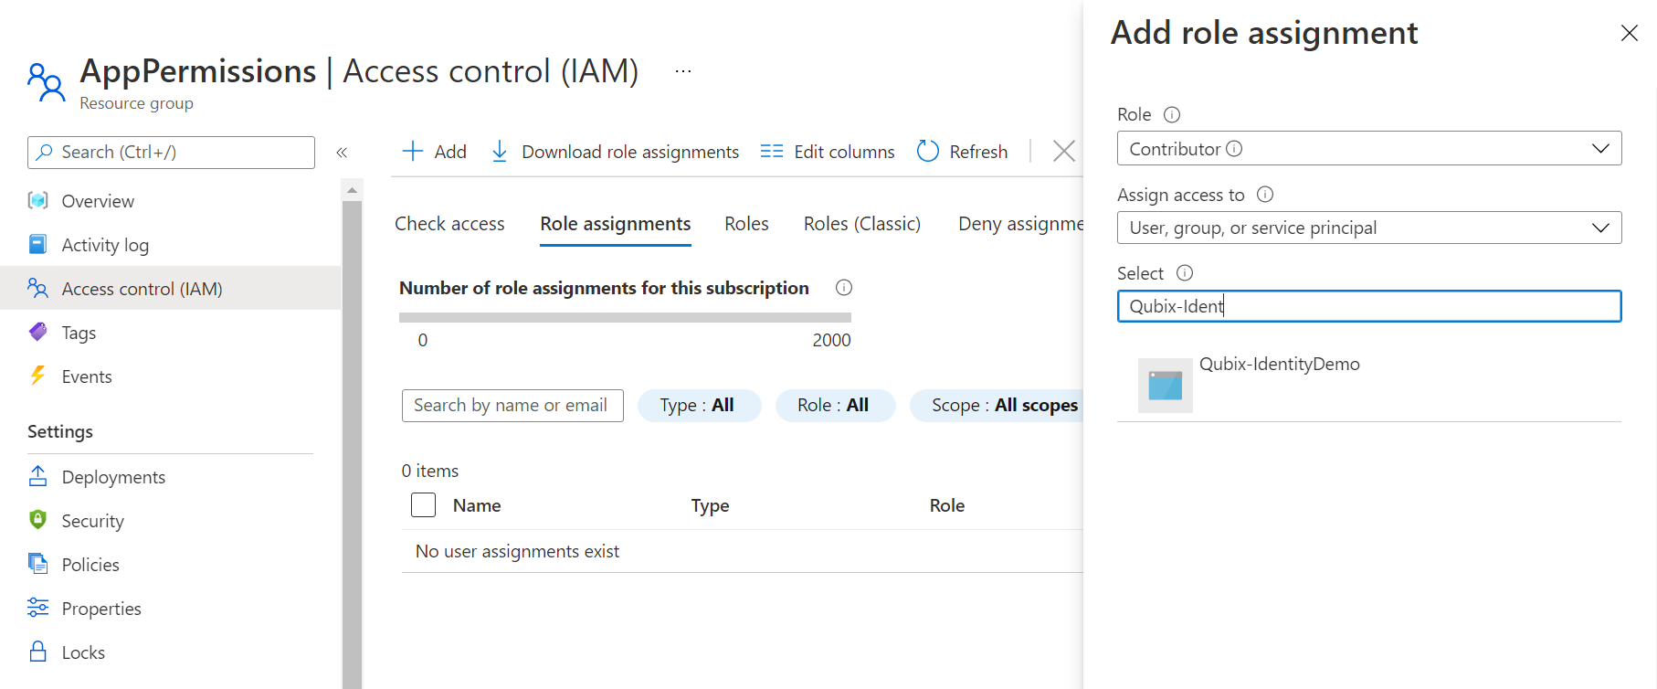The width and height of the screenshot is (1657, 689).
Task: Click the download arrow icon
Action: pyautogui.click(x=500, y=151)
